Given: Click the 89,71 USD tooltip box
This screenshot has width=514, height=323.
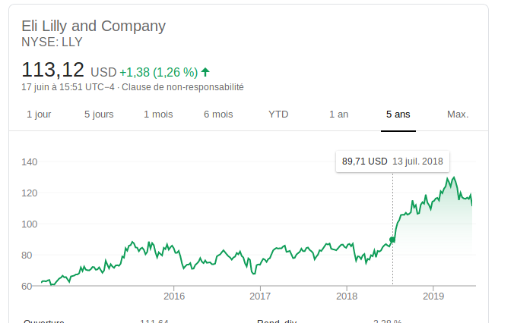Looking at the screenshot, I should [392, 161].
